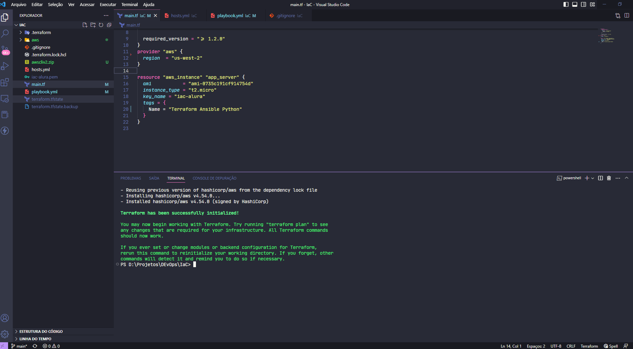The width and height of the screenshot is (633, 349).
Task: Open UTF-8 encoding selector
Action: 556,346
